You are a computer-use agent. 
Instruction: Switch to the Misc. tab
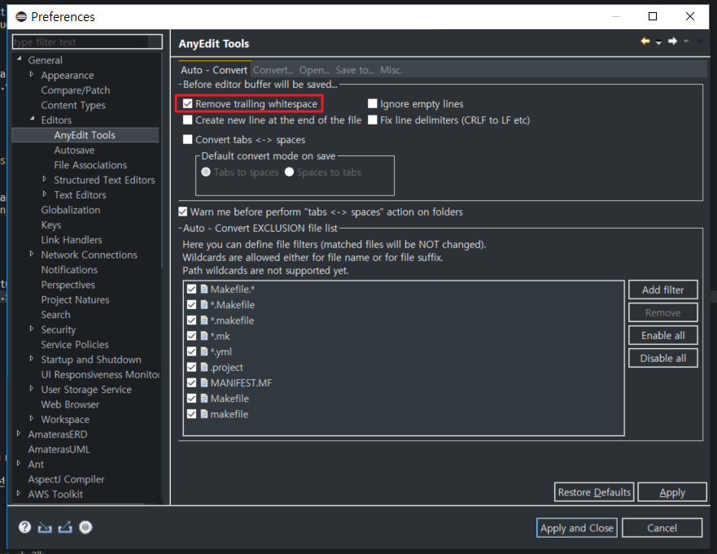[391, 70]
